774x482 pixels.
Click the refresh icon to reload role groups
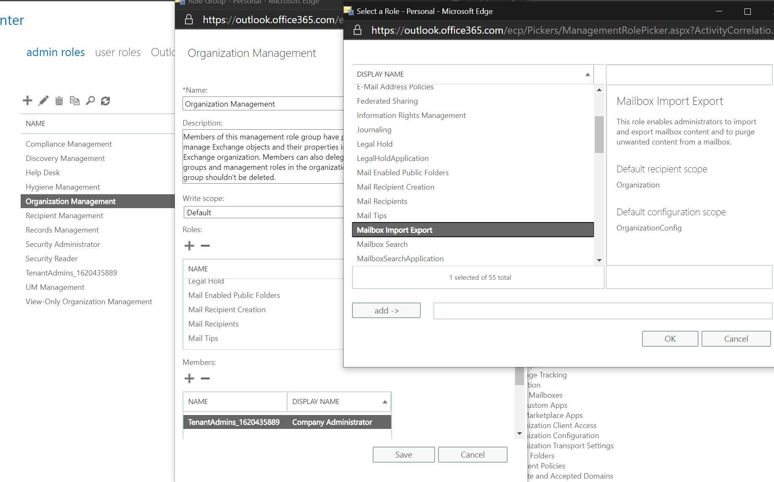pos(105,101)
